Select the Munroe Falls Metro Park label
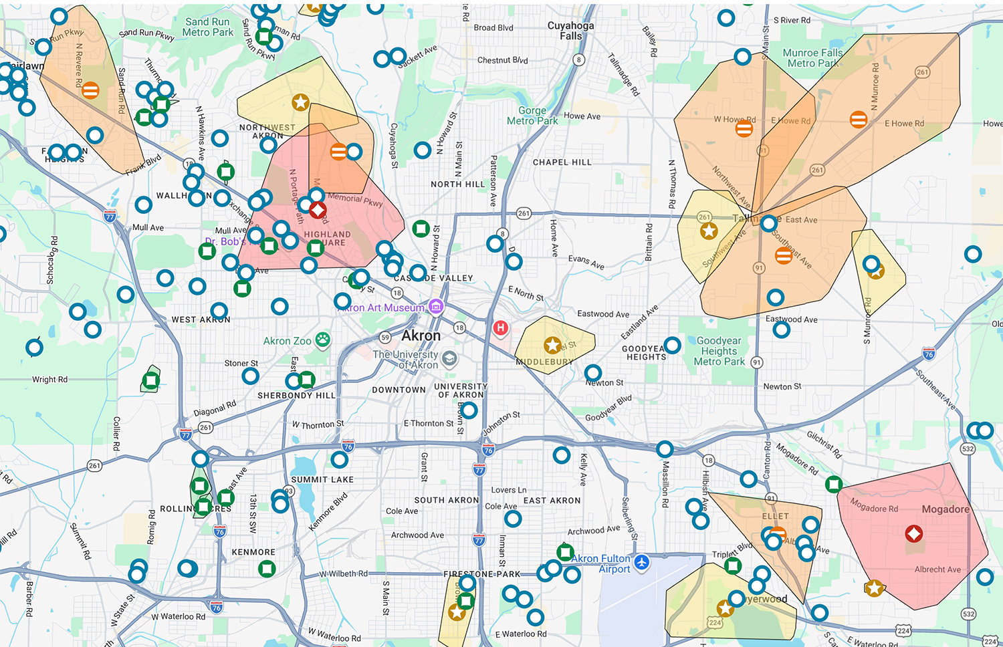The width and height of the screenshot is (1003, 647). point(812,58)
